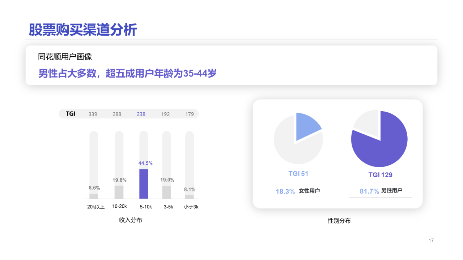Screen dimensions: 463x260
Task: Click the 同花顺用户画像 subtitle text
Action: click(x=65, y=57)
